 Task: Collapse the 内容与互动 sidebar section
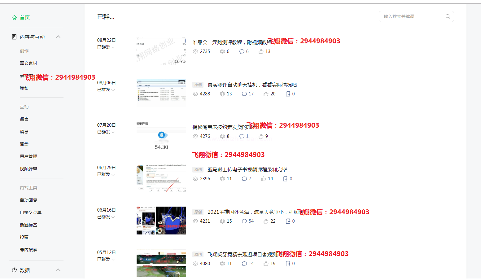tap(58, 37)
